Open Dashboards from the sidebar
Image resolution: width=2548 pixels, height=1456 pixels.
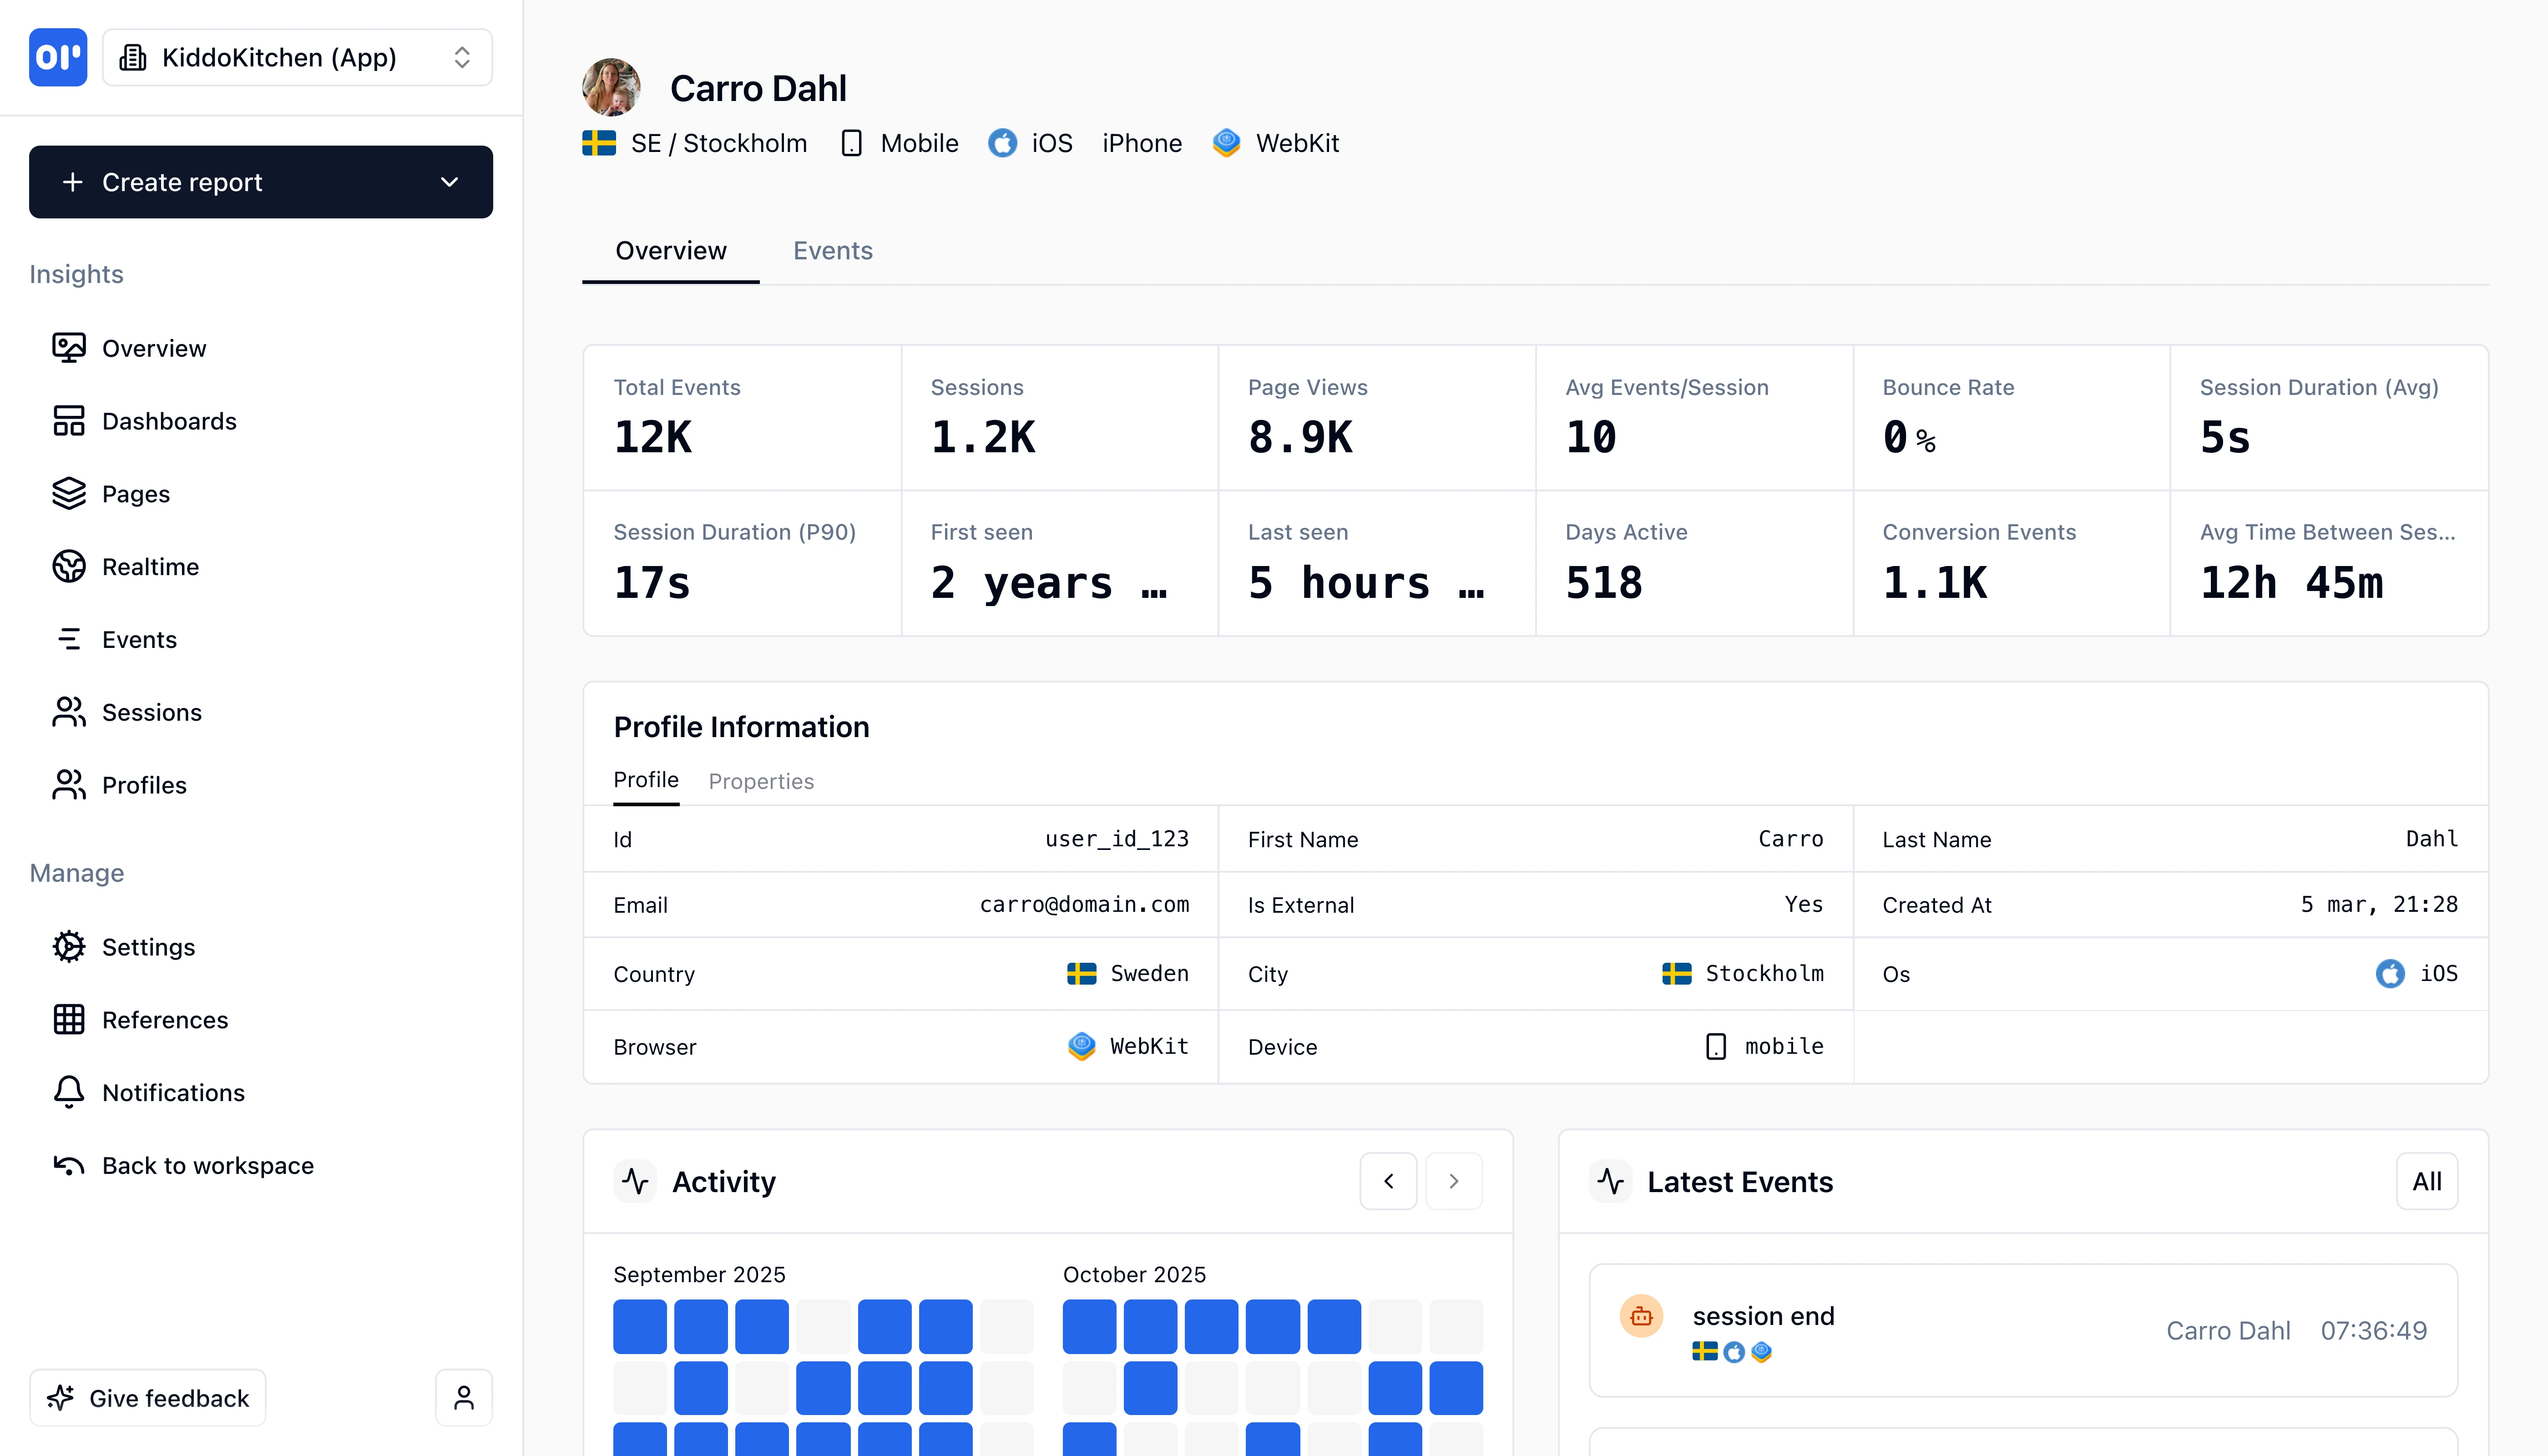point(68,421)
